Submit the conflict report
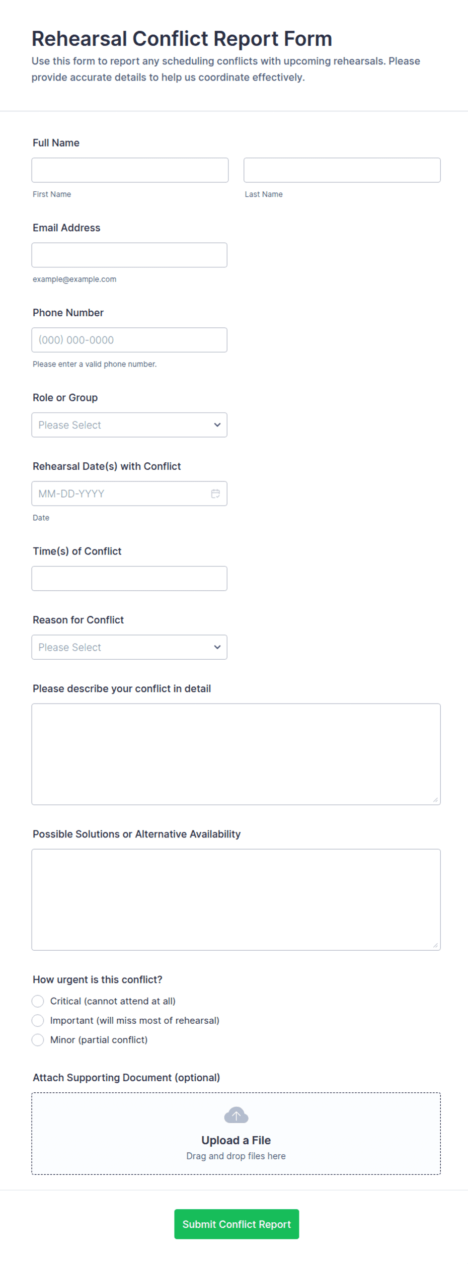This screenshot has width=468, height=1264. 237,1224
